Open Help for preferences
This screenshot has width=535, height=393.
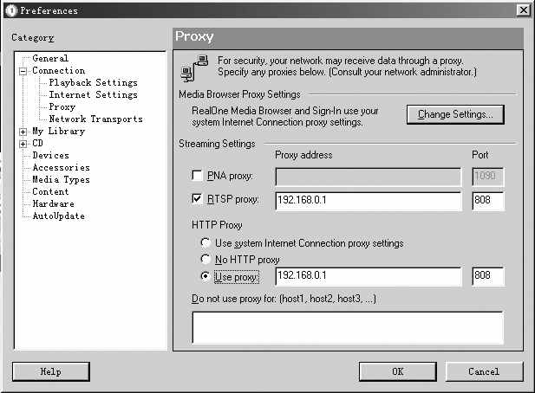point(51,371)
